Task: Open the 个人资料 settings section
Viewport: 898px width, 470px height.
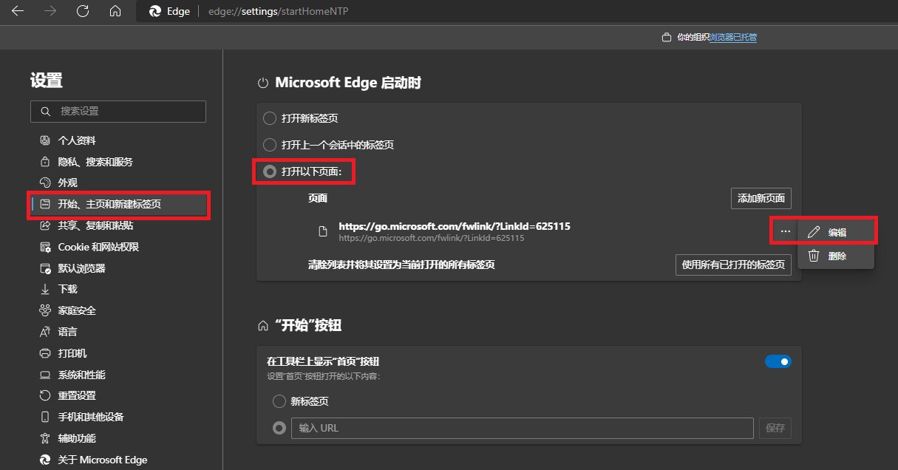Action: point(76,140)
